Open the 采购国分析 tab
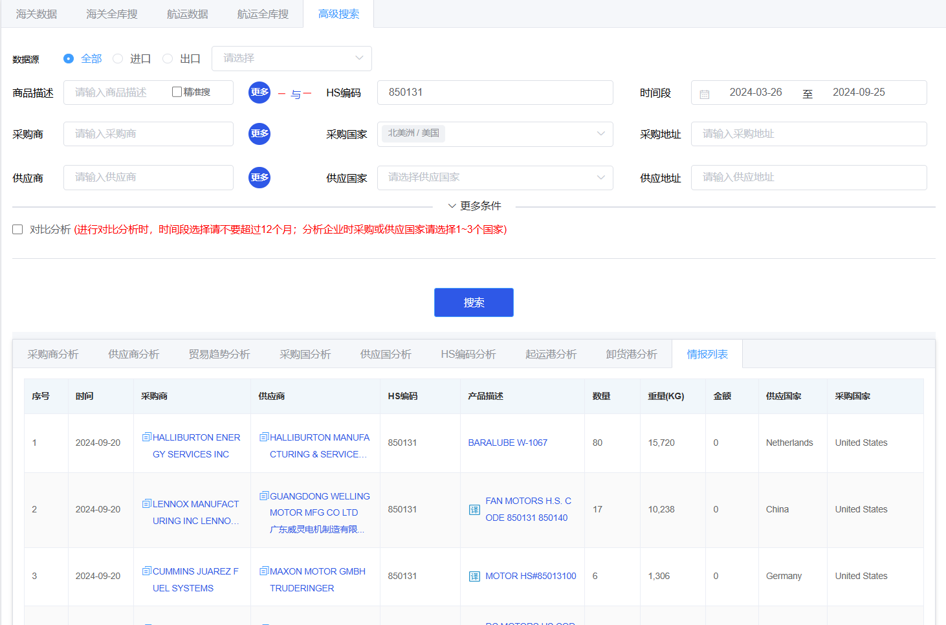The width and height of the screenshot is (946, 625). (x=305, y=354)
